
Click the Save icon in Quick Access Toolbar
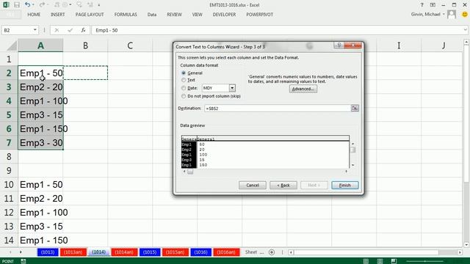17,5
